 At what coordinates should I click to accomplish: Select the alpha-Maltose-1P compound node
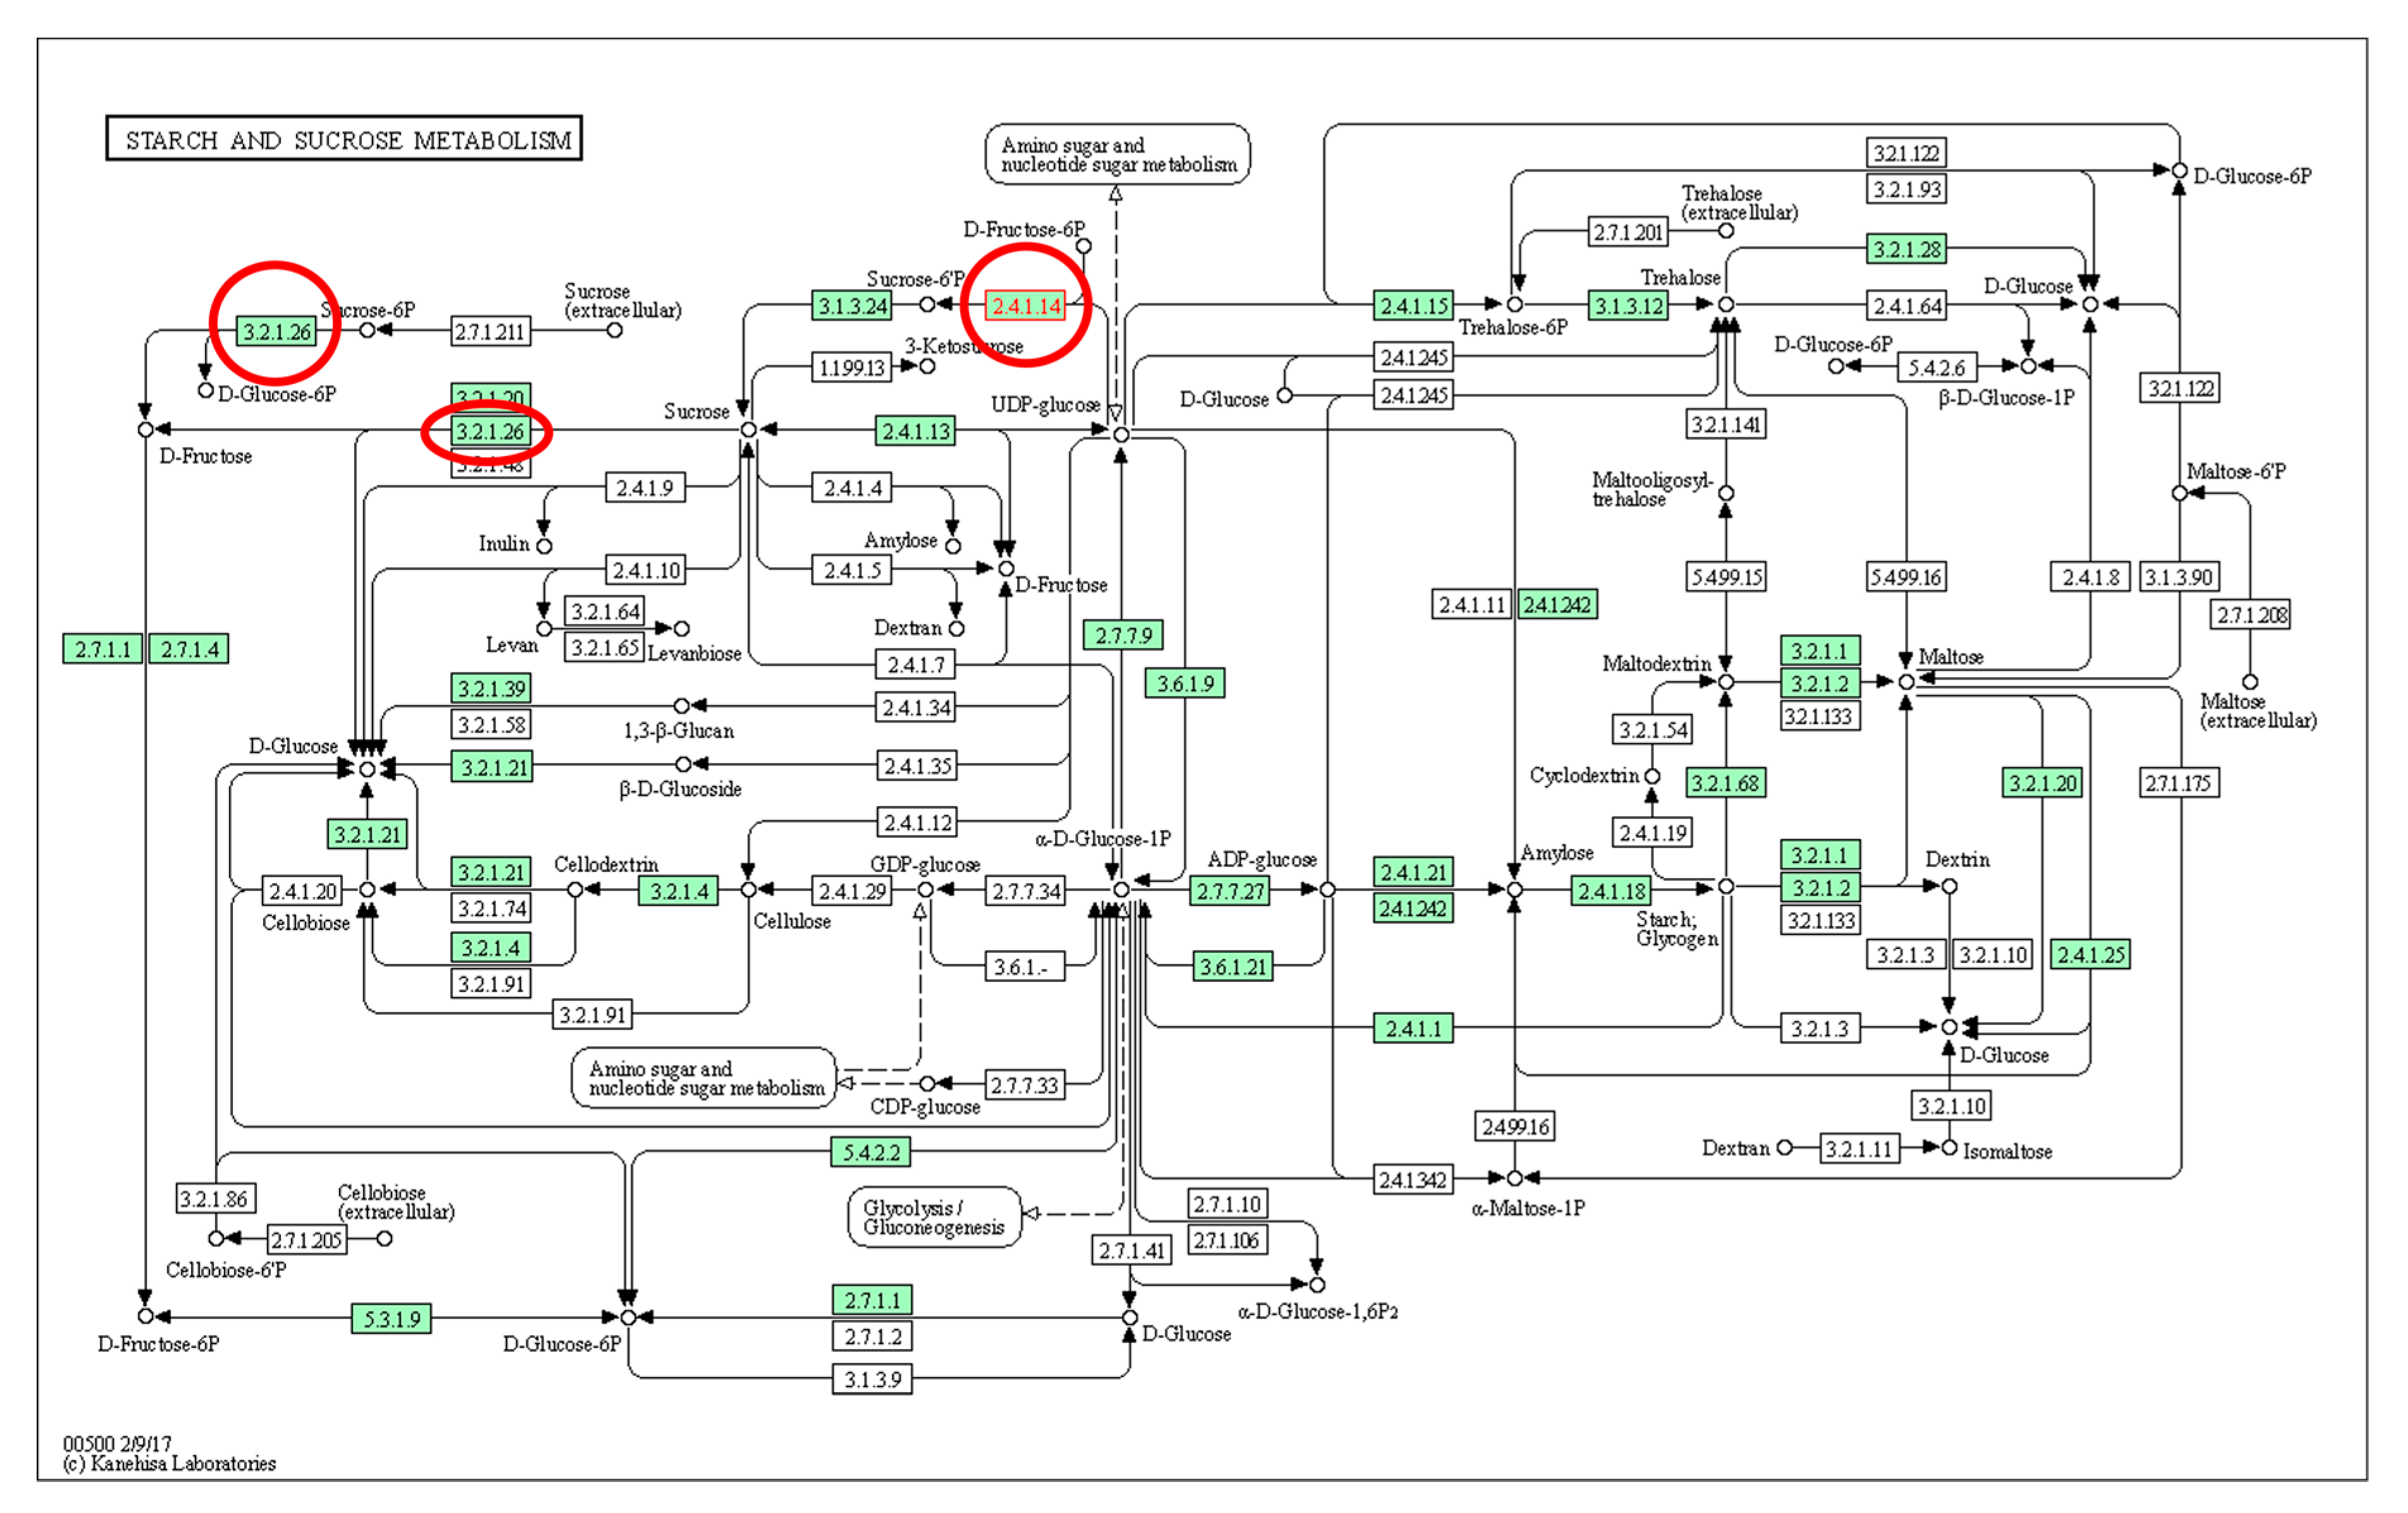tap(1515, 1179)
